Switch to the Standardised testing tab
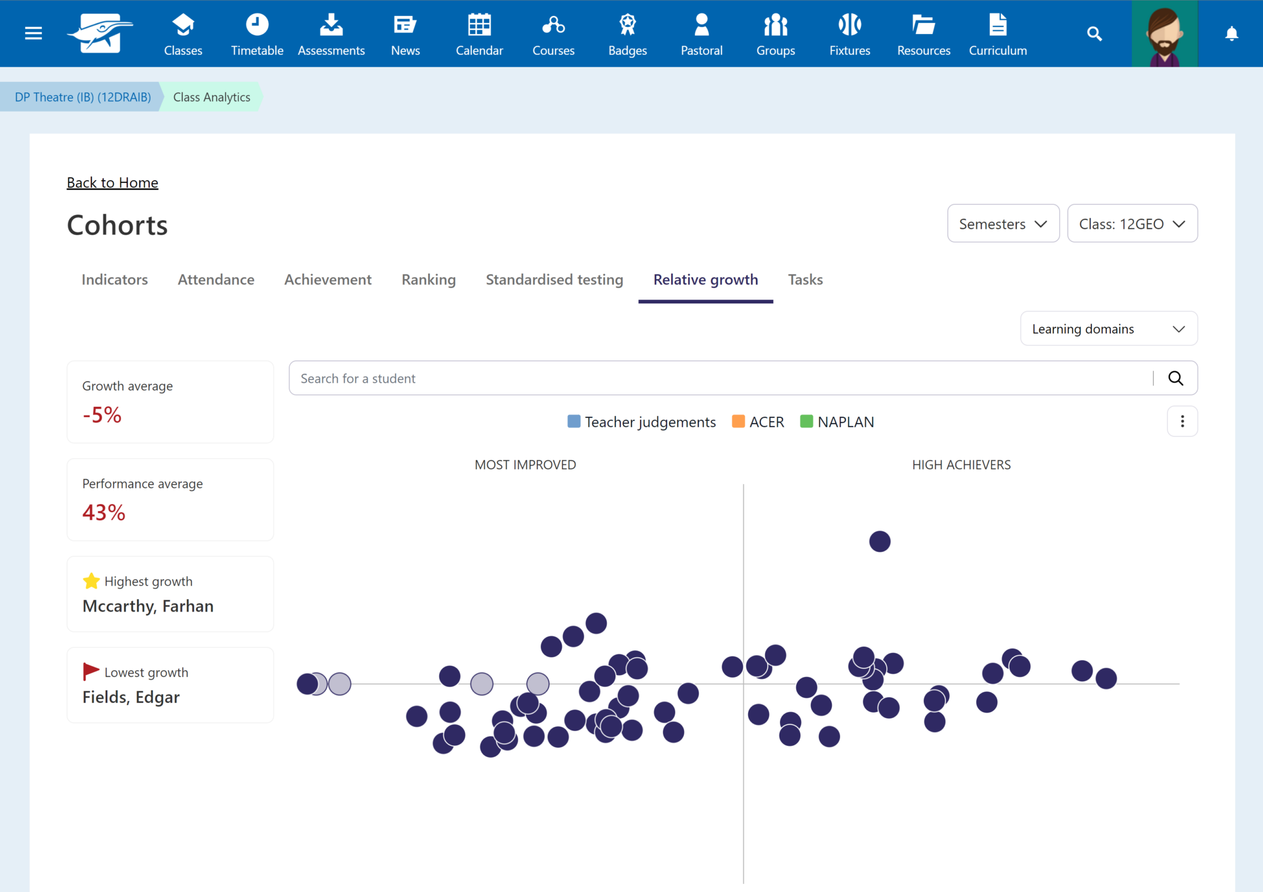This screenshot has height=892, width=1263. [554, 279]
